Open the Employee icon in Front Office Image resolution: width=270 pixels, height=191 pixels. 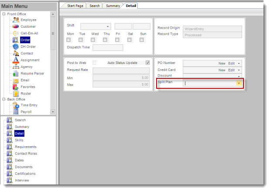pyautogui.click(x=16, y=20)
